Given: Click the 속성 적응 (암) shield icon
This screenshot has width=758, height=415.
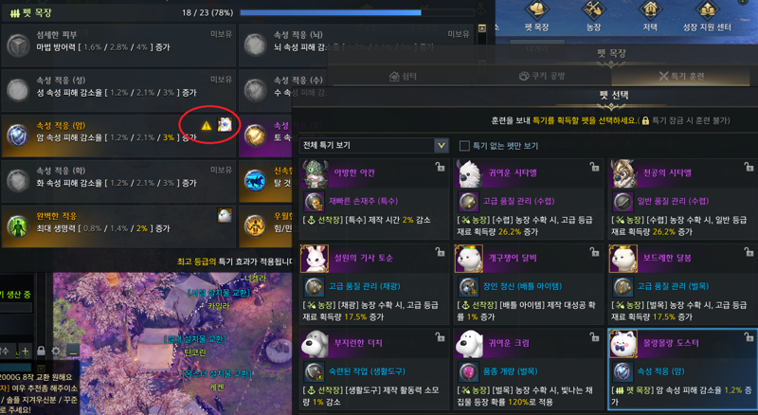Looking at the screenshot, I should [x=18, y=135].
